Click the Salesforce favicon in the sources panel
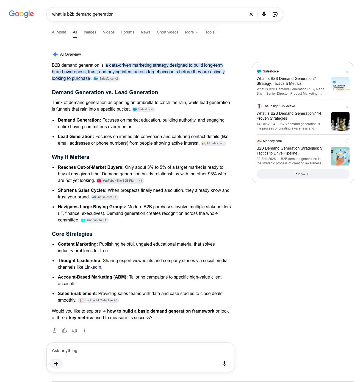The height and width of the screenshot is (382, 363). 259,71
